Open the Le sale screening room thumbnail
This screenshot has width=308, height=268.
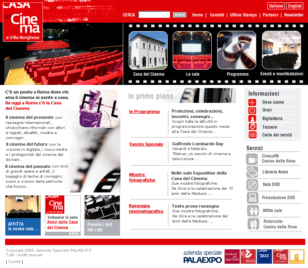coord(192,50)
